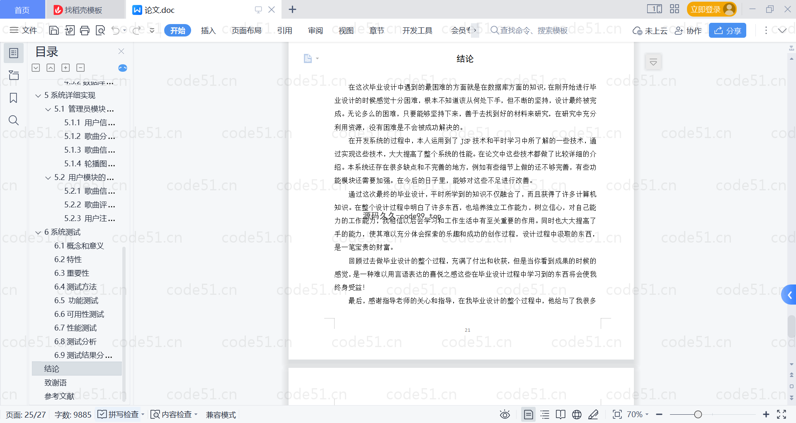The image size is (796, 423).
Task: Click the 协作 collaboration button
Action: click(x=688, y=31)
